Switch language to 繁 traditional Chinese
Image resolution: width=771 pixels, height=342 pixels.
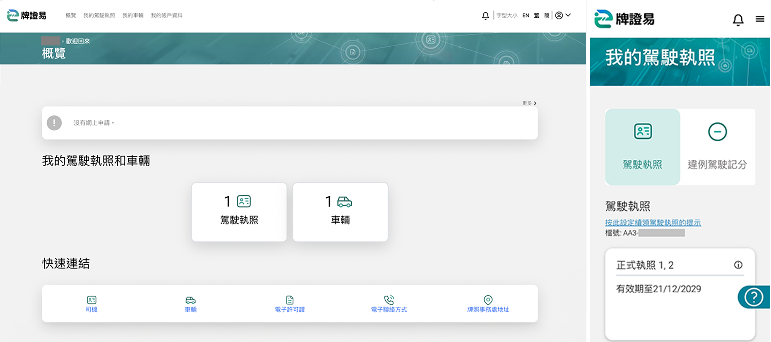coord(537,15)
